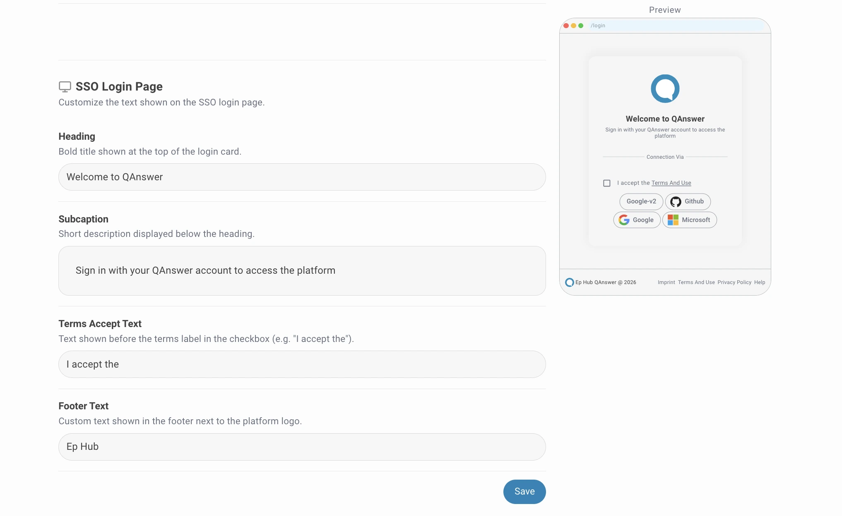Image resolution: width=842 pixels, height=516 pixels.
Task: Save the SSO login page settings
Action: 524,492
